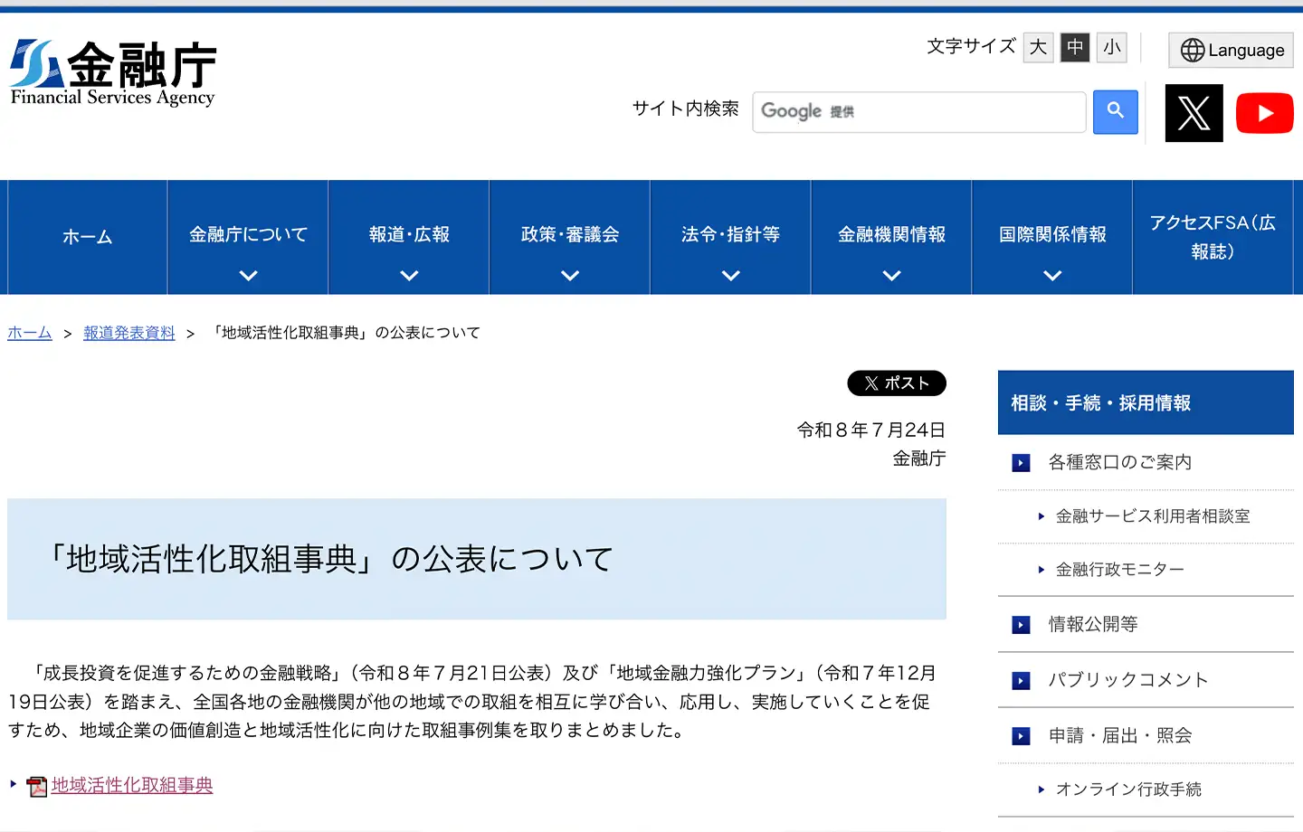1303x832 pixels.
Task: Select 政策・審議会 navigation label
Action: click(x=570, y=234)
